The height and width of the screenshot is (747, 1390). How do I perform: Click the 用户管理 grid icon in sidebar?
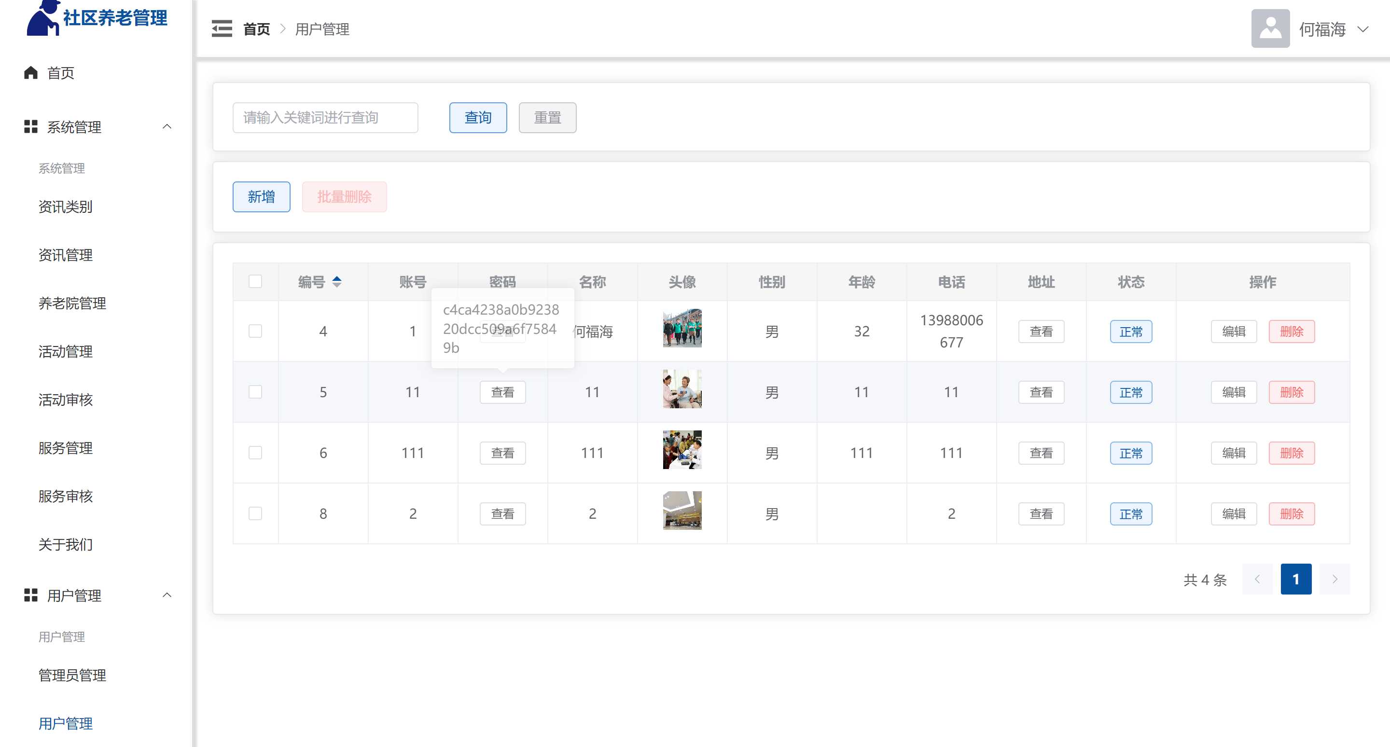31,595
